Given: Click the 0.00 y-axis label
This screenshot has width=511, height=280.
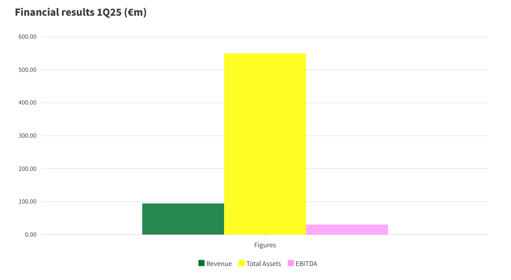Looking at the screenshot, I should pyautogui.click(x=31, y=235).
